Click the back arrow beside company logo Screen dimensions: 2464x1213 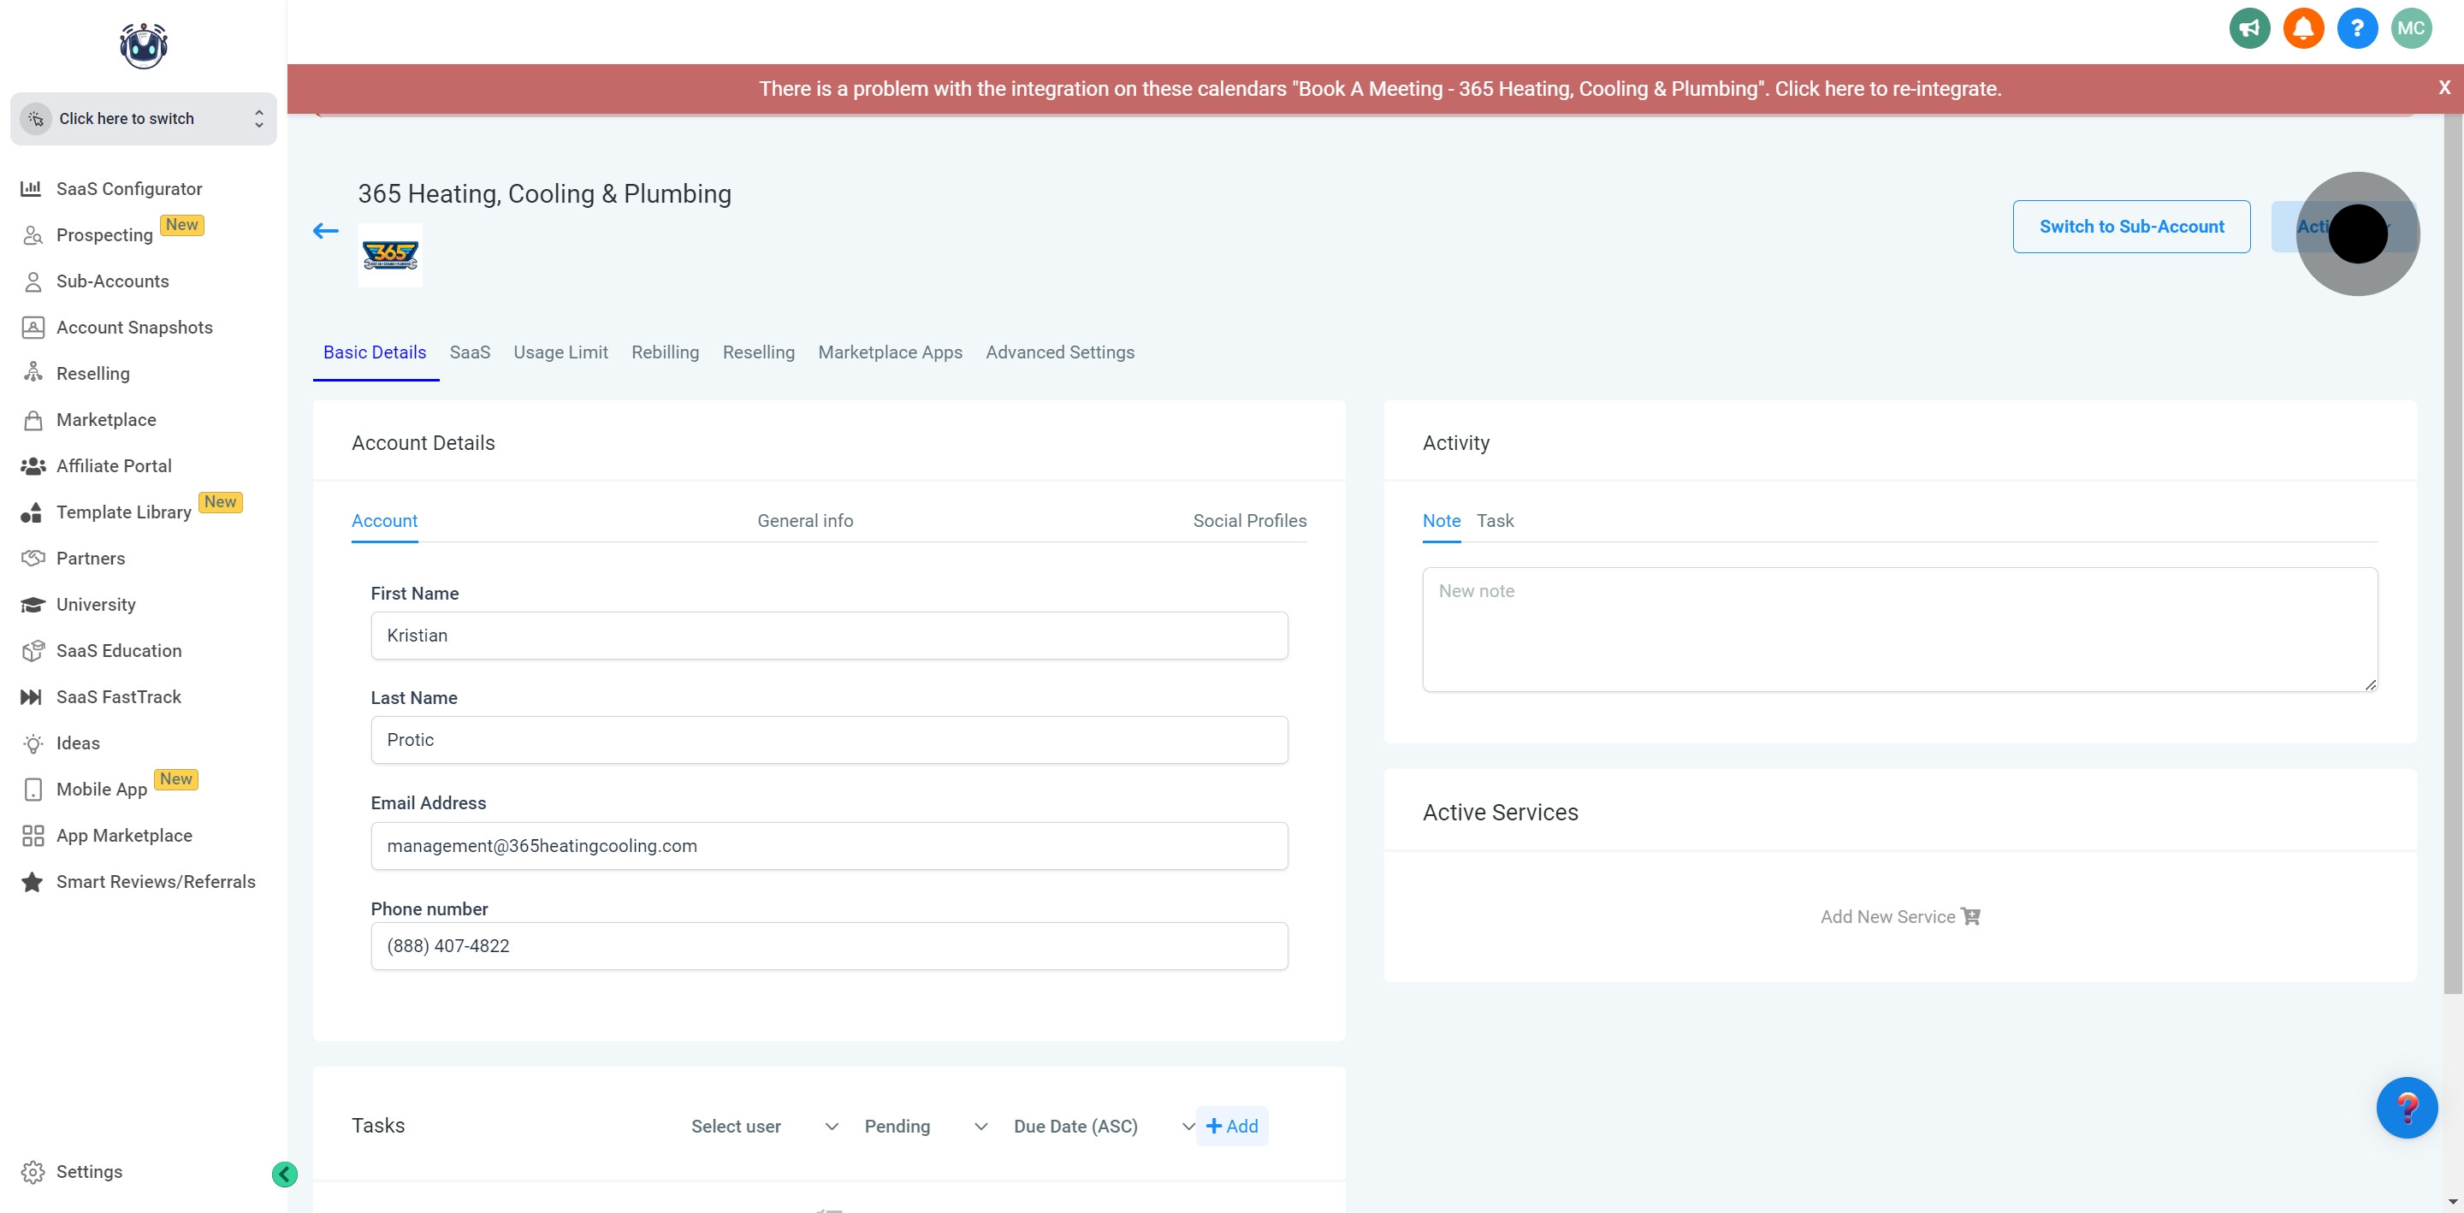[325, 231]
